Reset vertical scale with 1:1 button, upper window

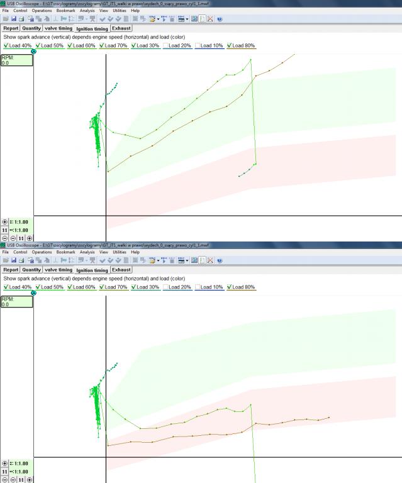coord(4,230)
